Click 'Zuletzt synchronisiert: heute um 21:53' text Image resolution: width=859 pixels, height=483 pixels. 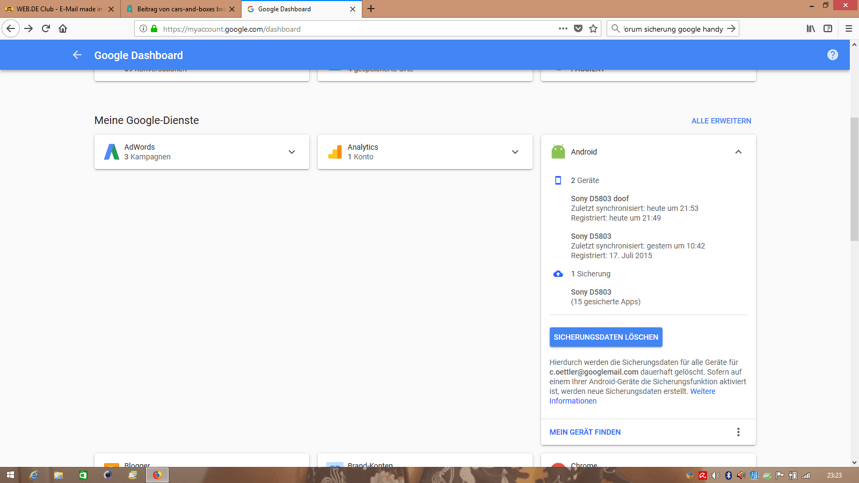click(635, 208)
